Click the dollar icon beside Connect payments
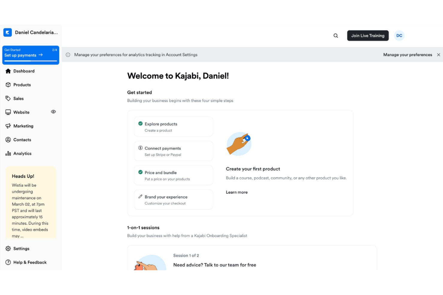443x295 pixels. tap(140, 148)
